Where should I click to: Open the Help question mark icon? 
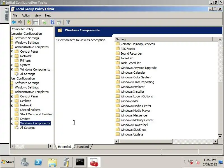point(52,22)
